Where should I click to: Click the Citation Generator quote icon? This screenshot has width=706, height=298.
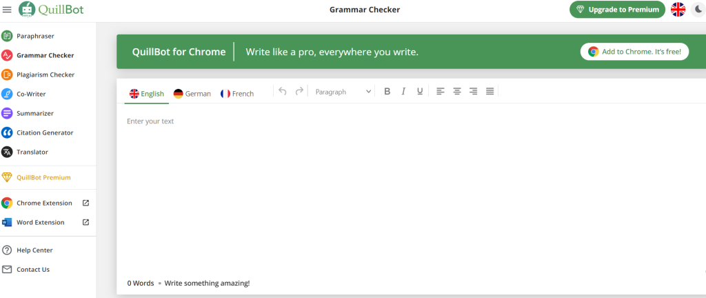click(x=7, y=133)
